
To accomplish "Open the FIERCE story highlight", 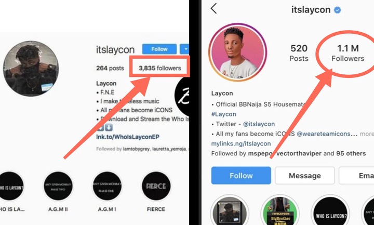I will coord(156,186).
